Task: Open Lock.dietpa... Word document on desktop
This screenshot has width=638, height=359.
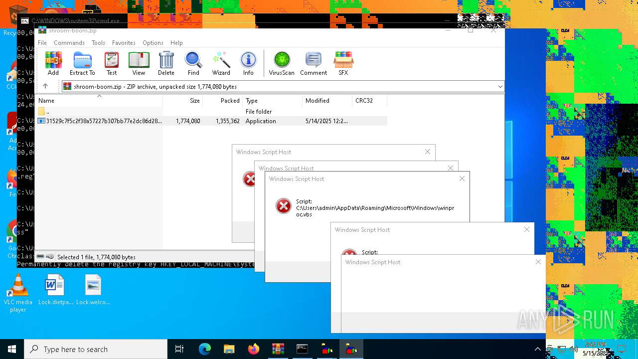Action: click(55, 290)
